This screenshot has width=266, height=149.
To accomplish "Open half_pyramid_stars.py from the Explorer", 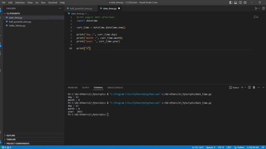I will [20, 22].
